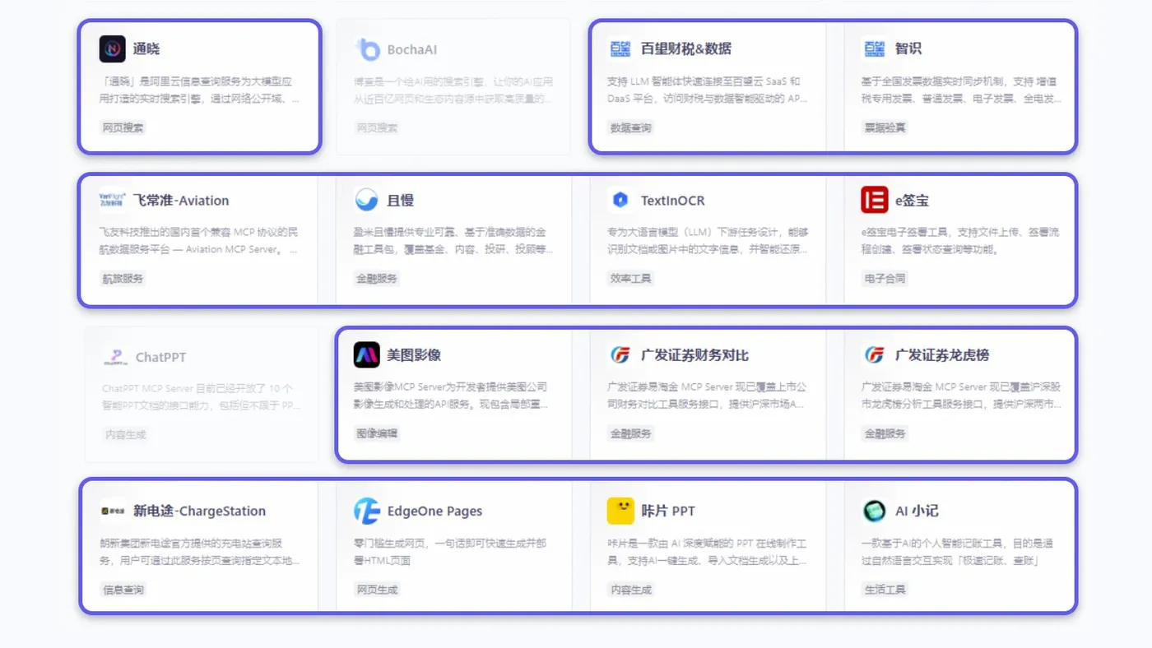Click the 票据验真 tag on 智识 card

(885, 127)
